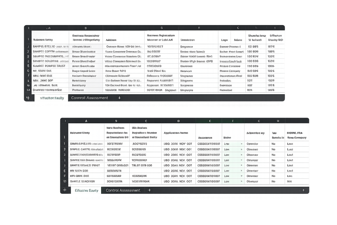Click the icon left of the upper sheet's tabs

pyautogui.click(x=28, y=98)
